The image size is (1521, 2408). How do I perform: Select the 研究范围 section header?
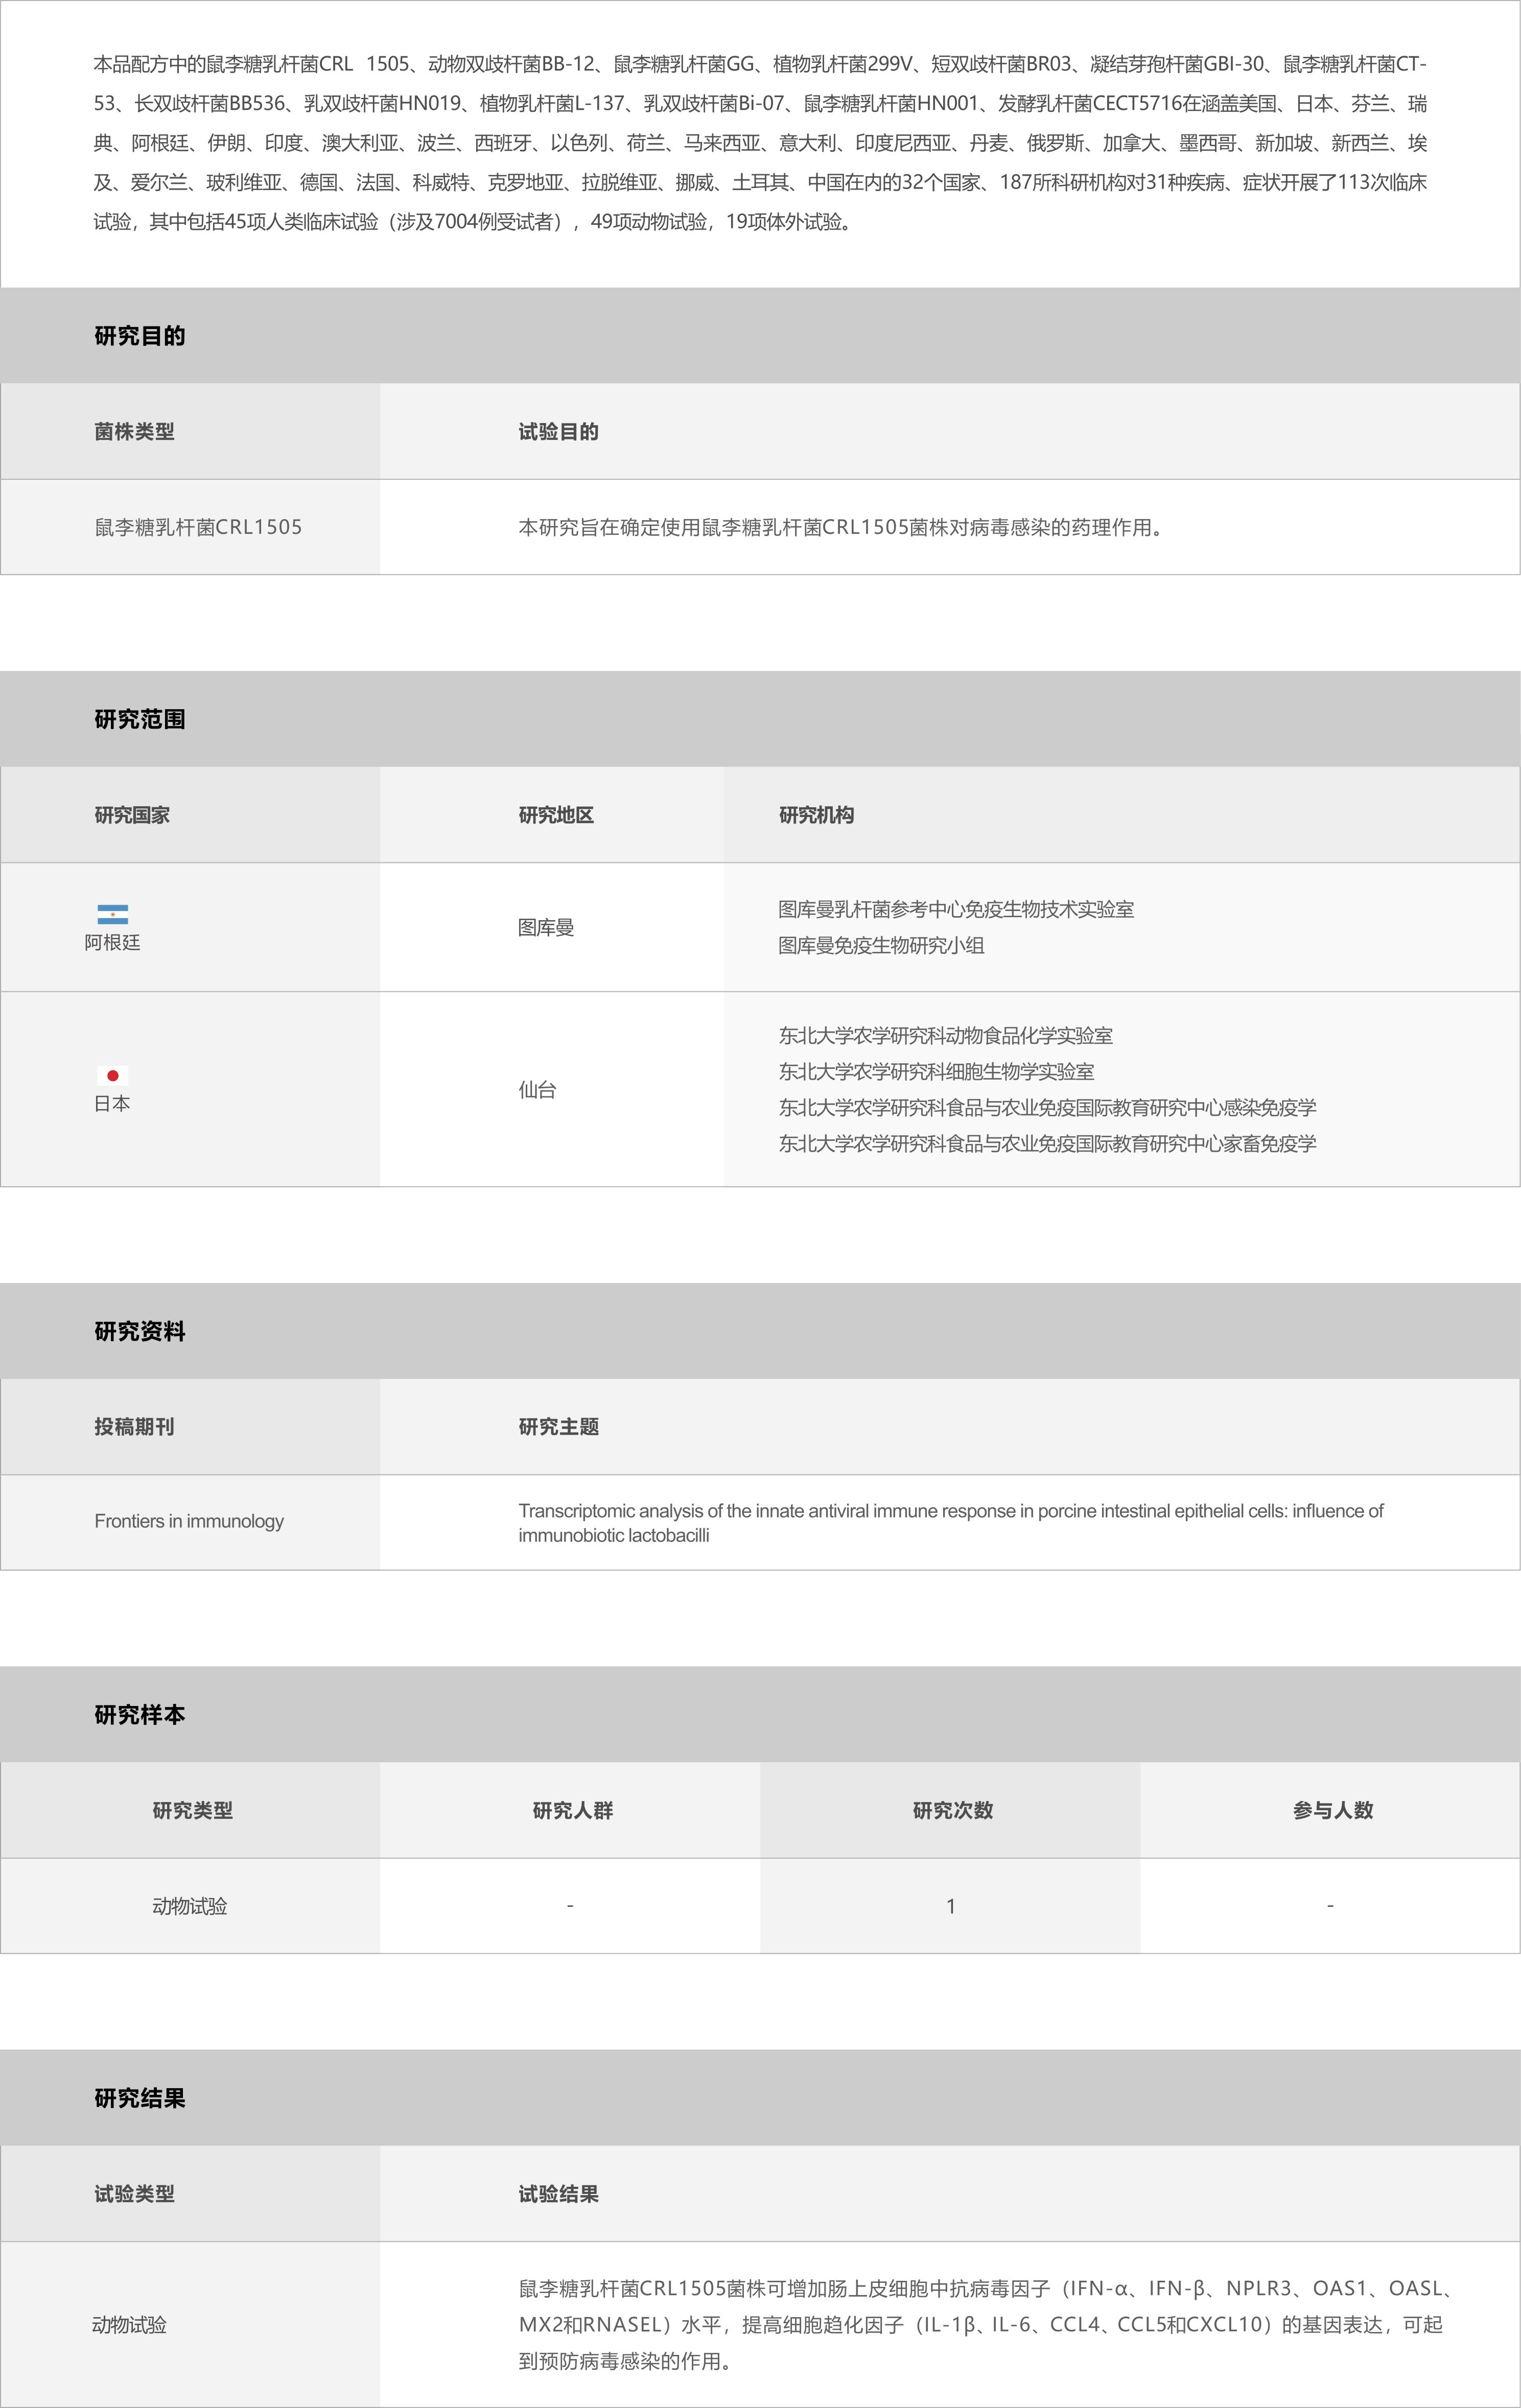pyautogui.click(x=760, y=719)
